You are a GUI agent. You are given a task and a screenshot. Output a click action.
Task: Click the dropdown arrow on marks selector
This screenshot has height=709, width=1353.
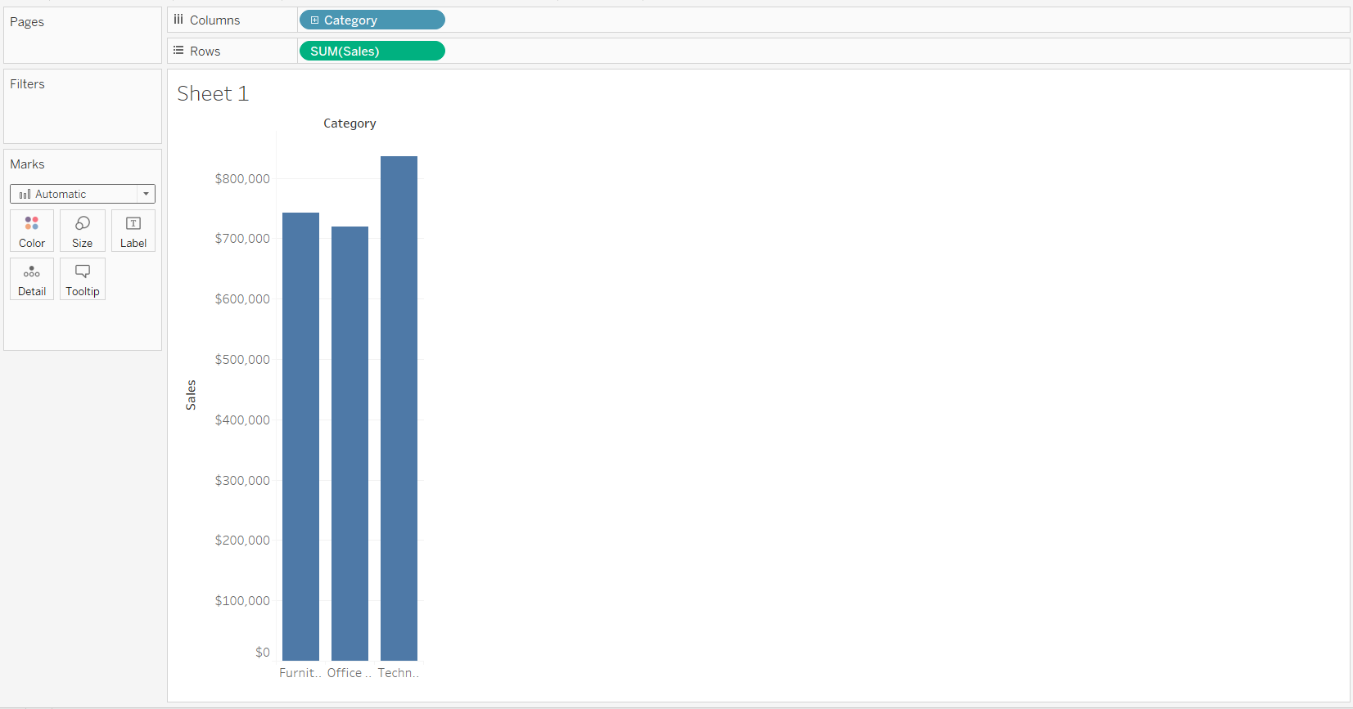pyautogui.click(x=146, y=194)
